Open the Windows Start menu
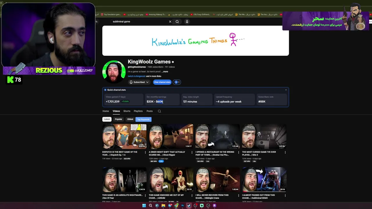This screenshot has width=372, height=209. click(x=144, y=206)
